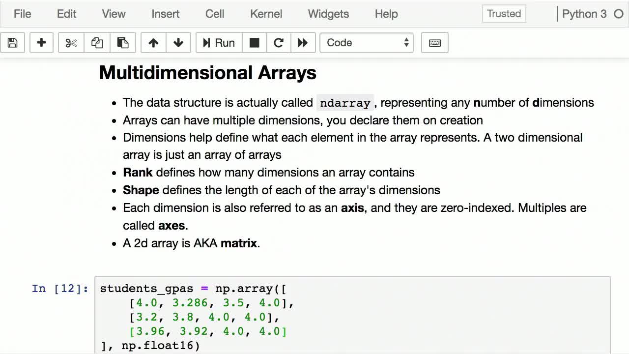Change cell type using the dropdown arrows
The height and width of the screenshot is (354, 629).
pyautogui.click(x=406, y=43)
